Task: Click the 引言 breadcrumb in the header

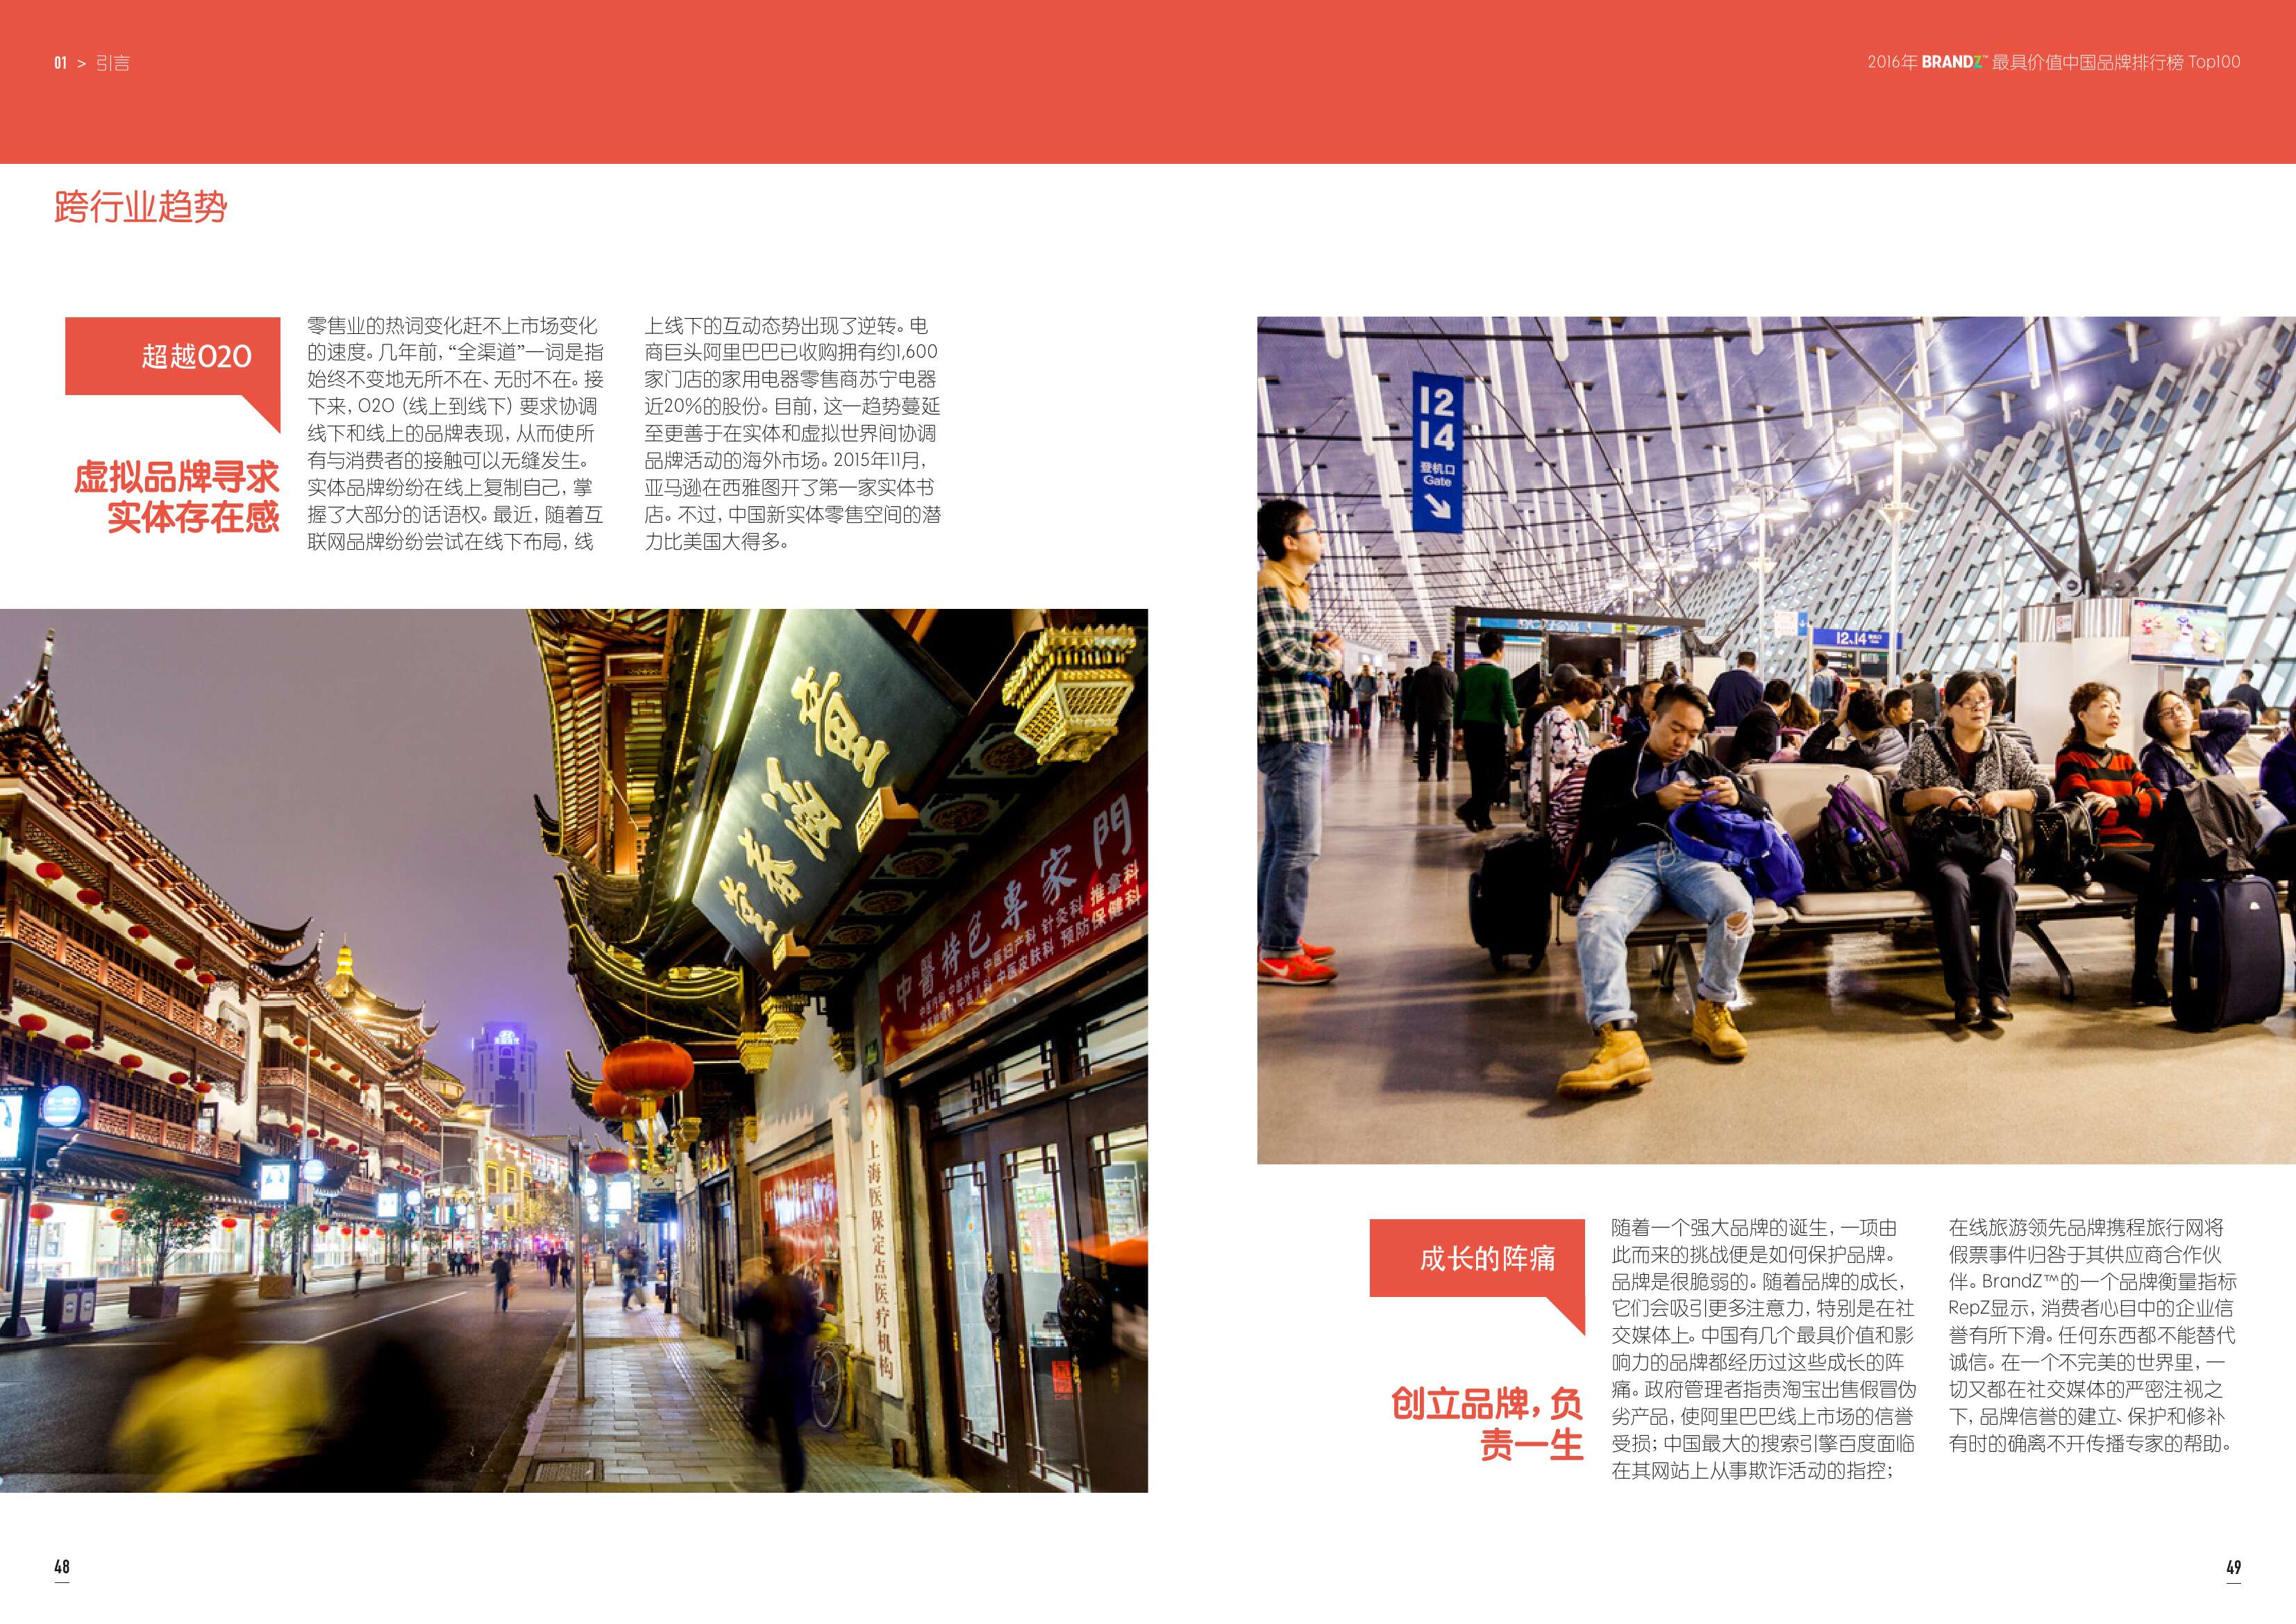Action: click(113, 63)
